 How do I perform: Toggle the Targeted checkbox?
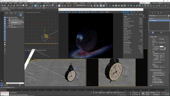tap(159, 39)
